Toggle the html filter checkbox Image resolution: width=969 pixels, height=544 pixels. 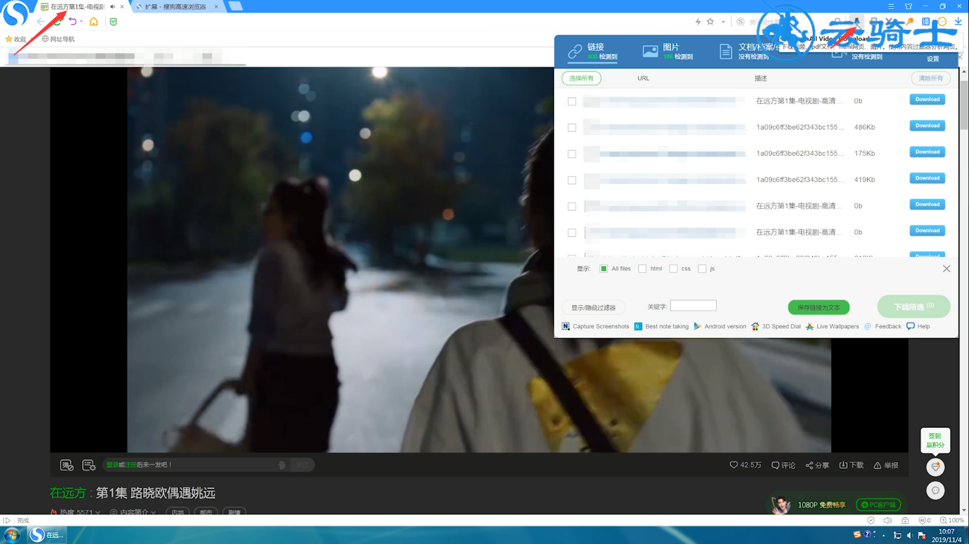point(642,269)
